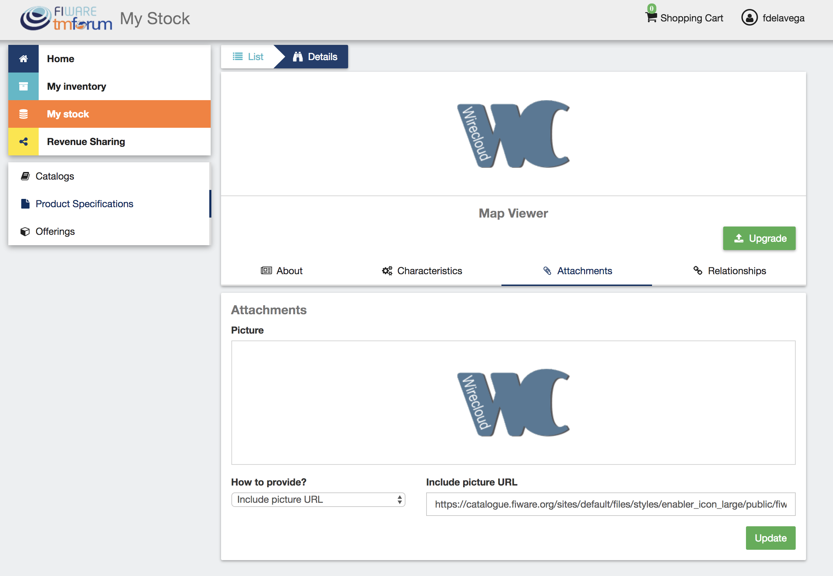The width and height of the screenshot is (833, 576).
Task: Click the Characteristics gears icon
Action: click(x=387, y=271)
